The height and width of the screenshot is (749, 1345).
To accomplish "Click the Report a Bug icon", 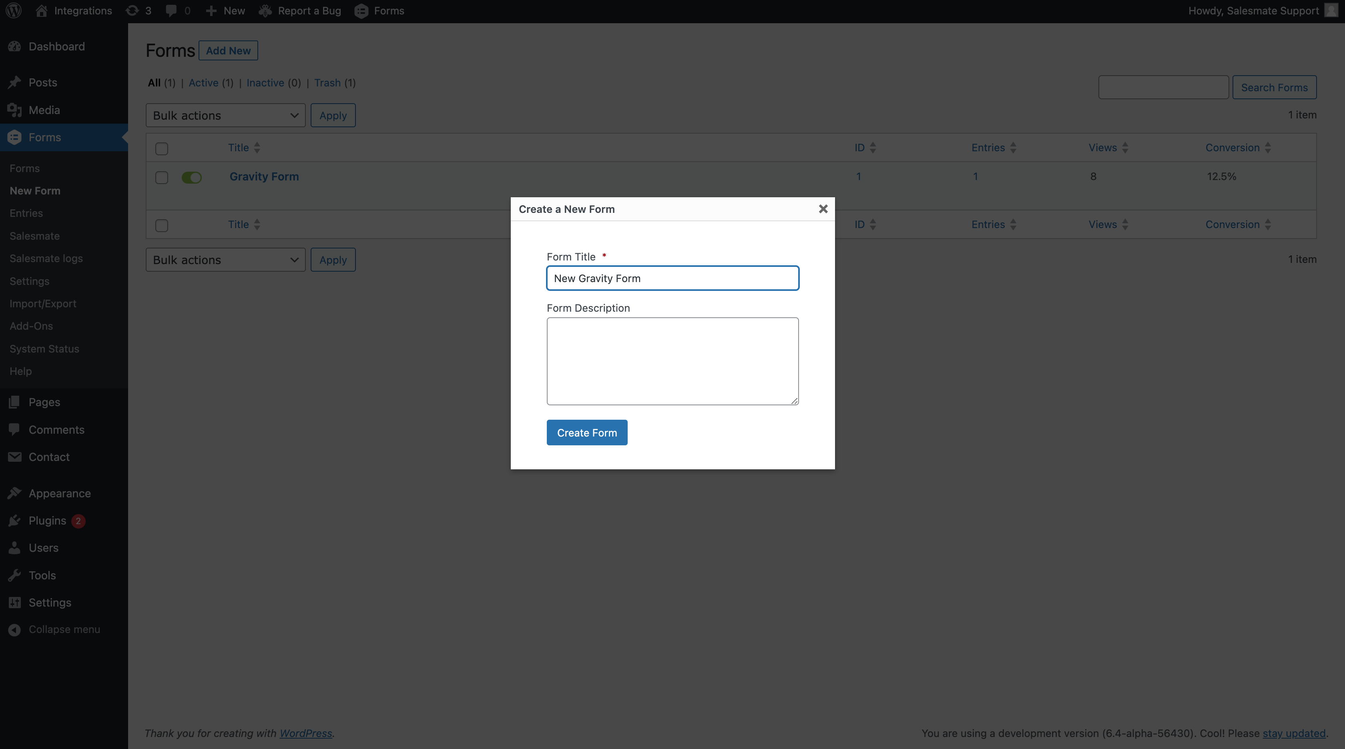I will pyautogui.click(x=265, y=11).
